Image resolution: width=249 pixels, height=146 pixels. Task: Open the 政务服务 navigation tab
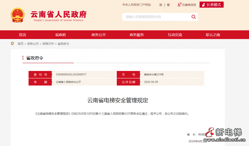tap(137, 35)
